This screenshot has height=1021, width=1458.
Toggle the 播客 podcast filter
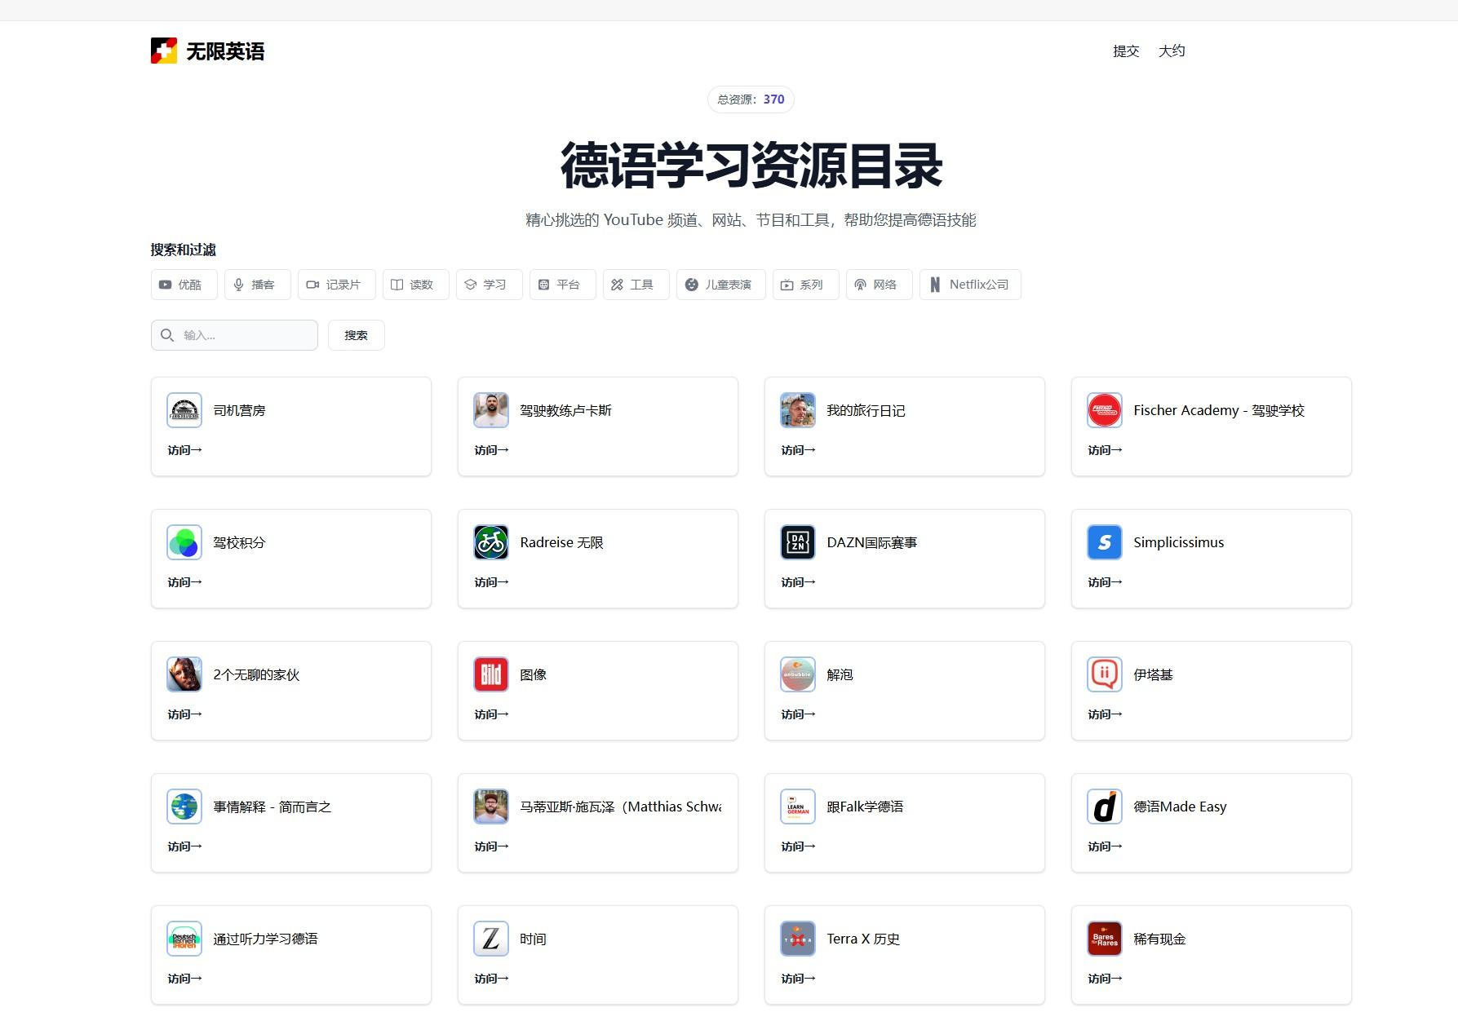[x=257, y=285]
